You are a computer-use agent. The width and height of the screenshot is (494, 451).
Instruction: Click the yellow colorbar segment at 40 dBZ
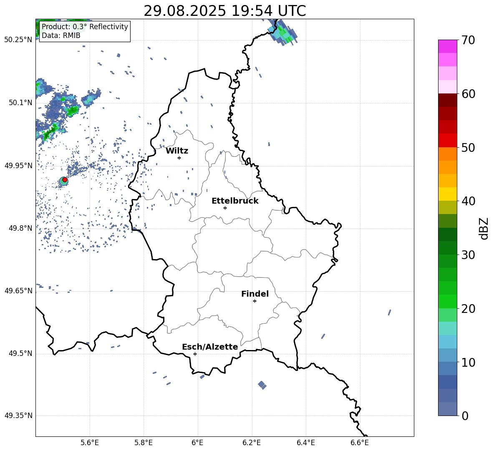pyautogui.click(x=447, y=194)
